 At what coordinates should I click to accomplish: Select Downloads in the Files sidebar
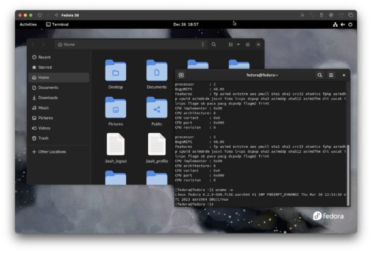[x=48, y=98]
